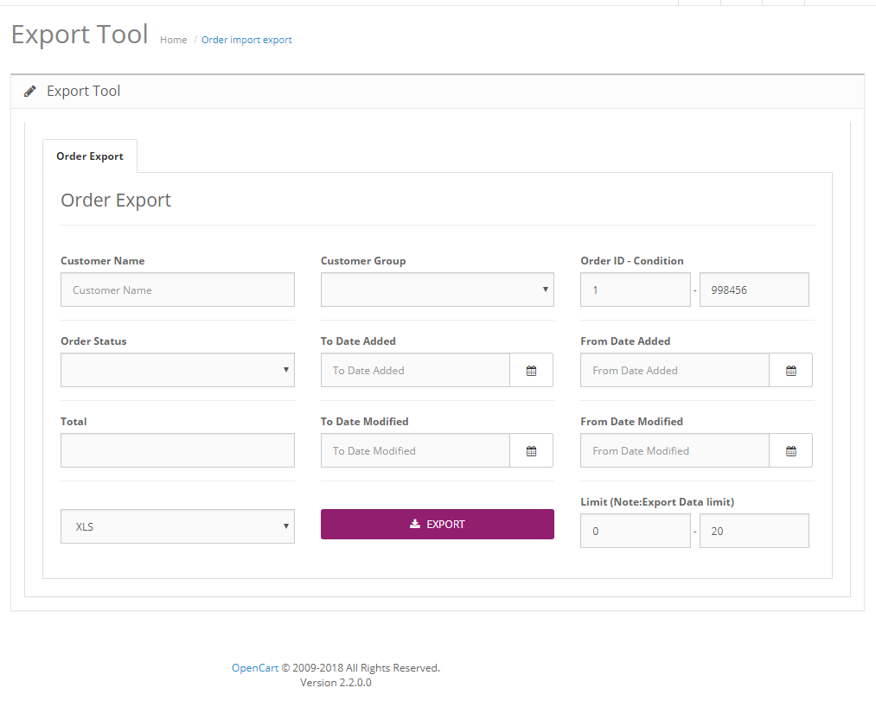The width and height of the screenshot is (876, 707).
Task: Open Order import export breadcrumb link
Action: coord(246,40)
